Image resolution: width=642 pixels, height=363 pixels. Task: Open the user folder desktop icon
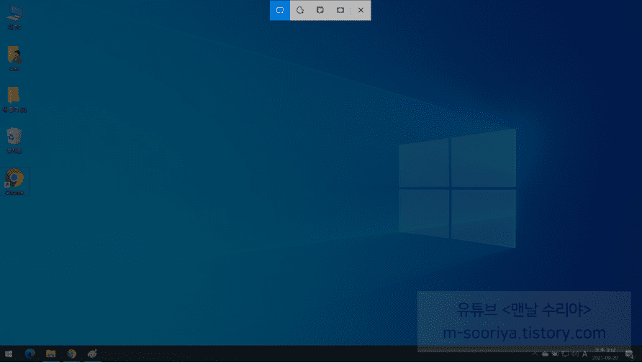[x=14, y=58]
